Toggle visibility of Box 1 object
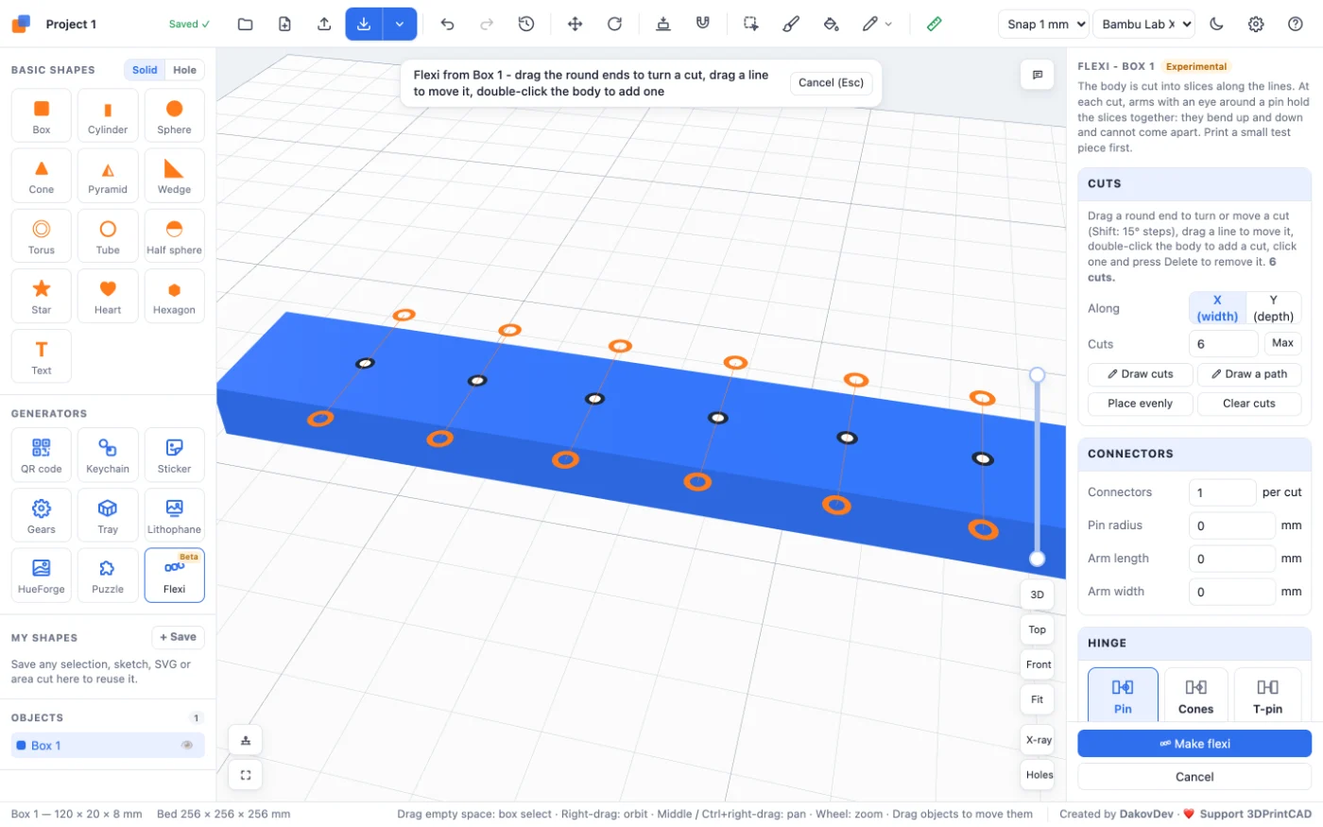Image resolution: width=1323 pixels, height=827 pixels. point(187,746)
